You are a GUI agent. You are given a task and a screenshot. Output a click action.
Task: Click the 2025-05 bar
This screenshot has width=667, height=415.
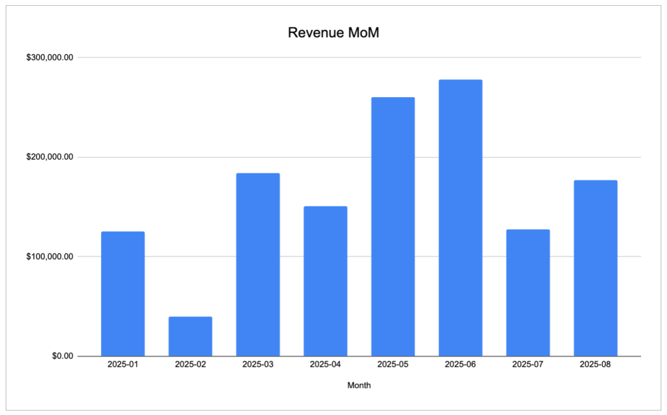[393, 226]
